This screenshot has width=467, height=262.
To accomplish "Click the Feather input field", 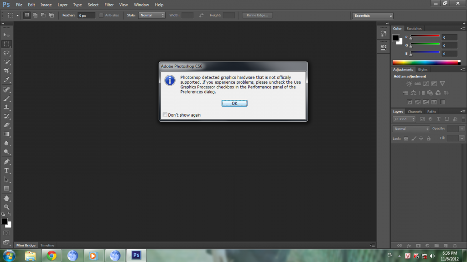I will click(86, 15).
